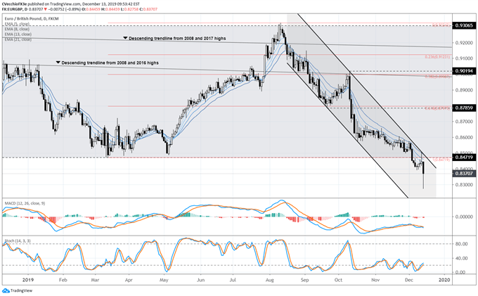The image size is (478, 296).
Task: Click the Fibonacci level label at 0.84719
Action: (x=441, y=160)
